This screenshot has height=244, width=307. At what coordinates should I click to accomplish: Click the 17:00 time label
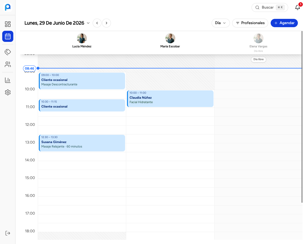(30, 213)
